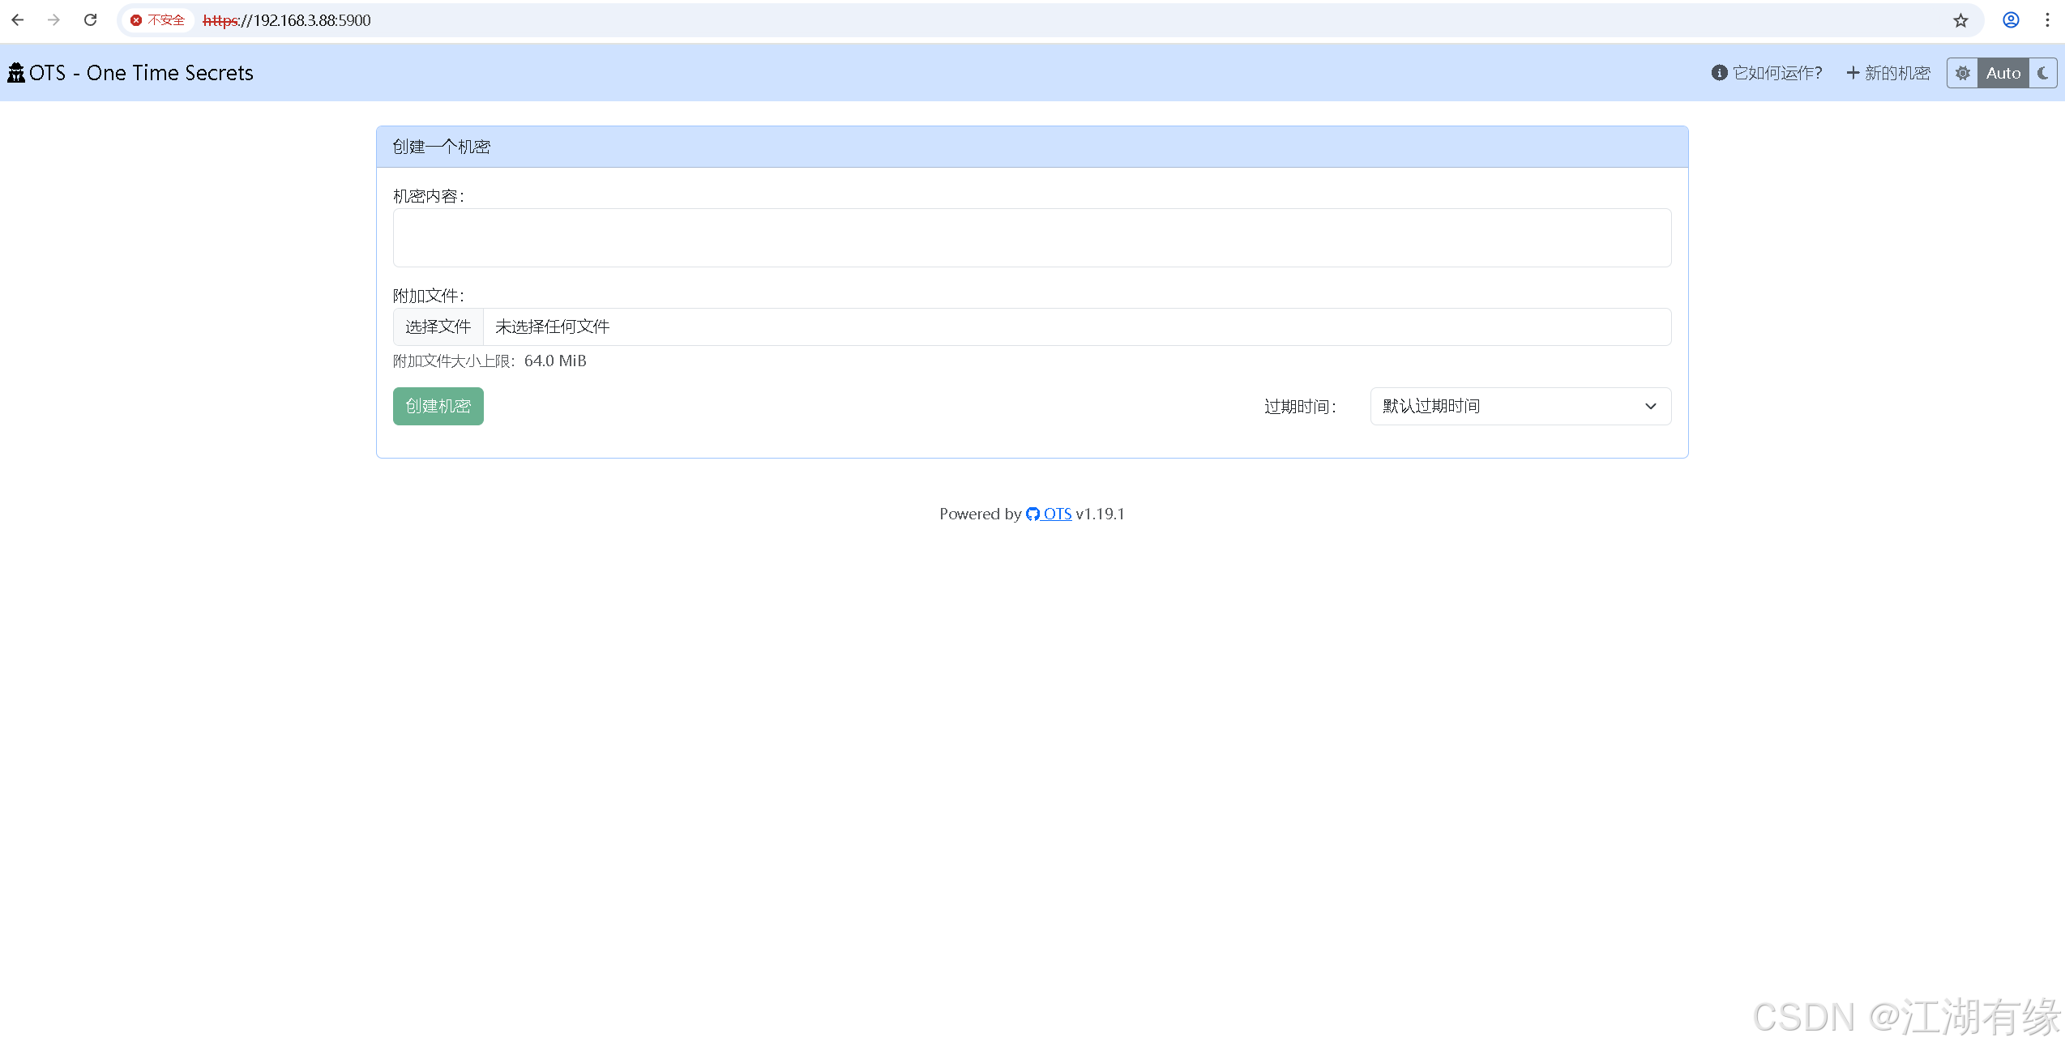The image size is (2065, 1050).
Task: Click the 未选择任何文件 file field
Action: [x=1076, y=327]
